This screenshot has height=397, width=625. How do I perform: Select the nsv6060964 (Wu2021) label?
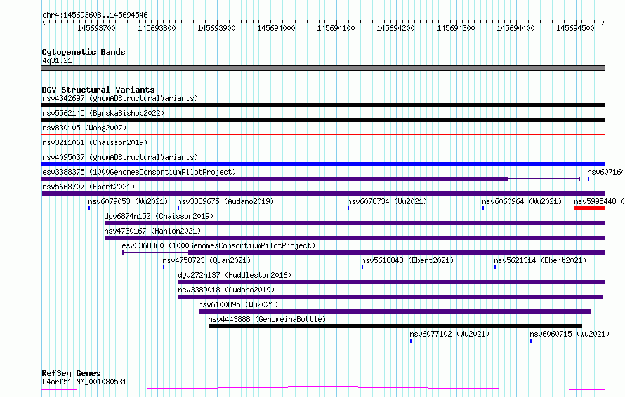[522, 201]
